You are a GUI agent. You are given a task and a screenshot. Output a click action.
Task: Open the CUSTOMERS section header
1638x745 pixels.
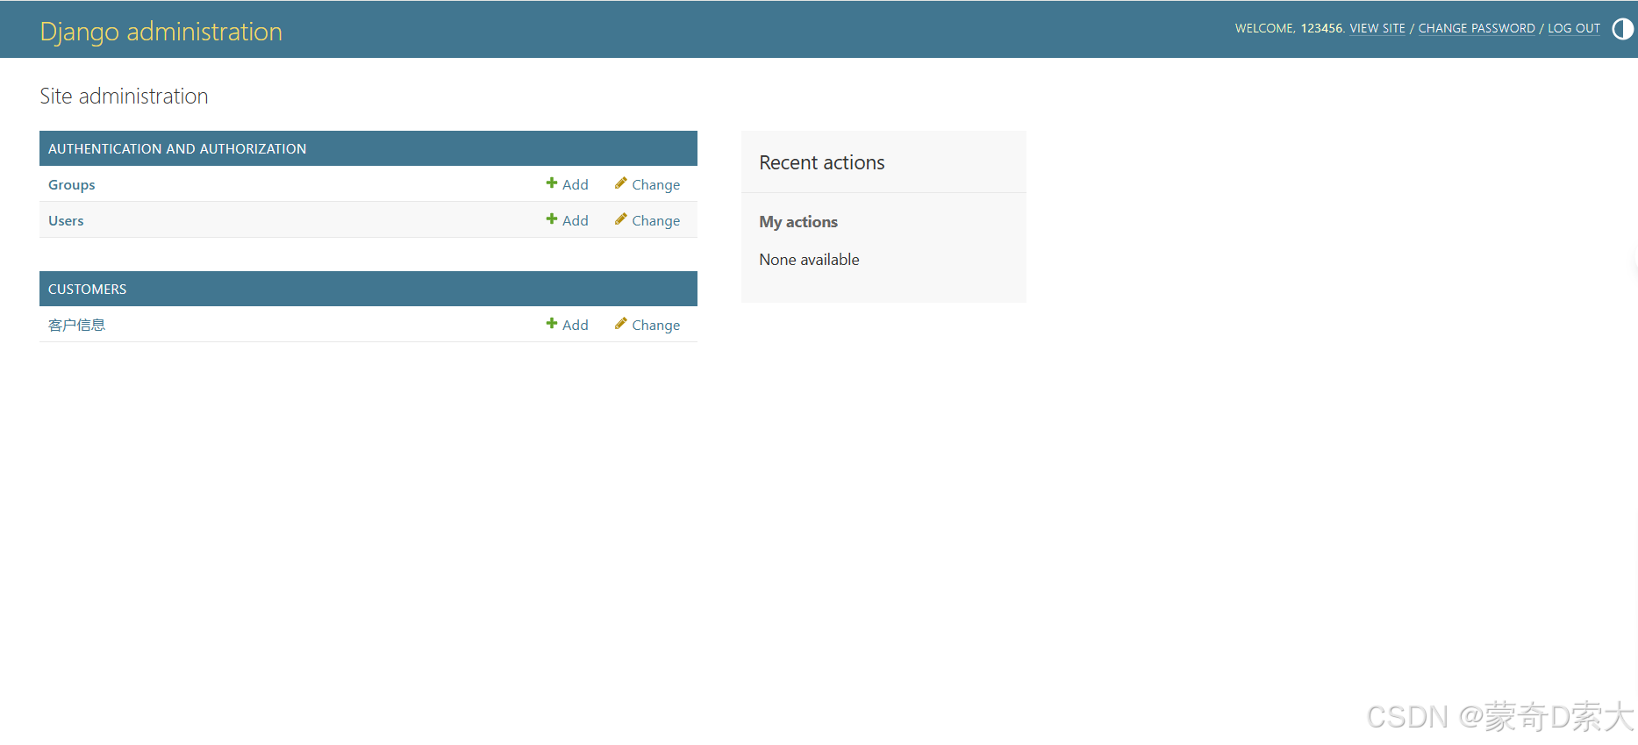tap(88, 290)
